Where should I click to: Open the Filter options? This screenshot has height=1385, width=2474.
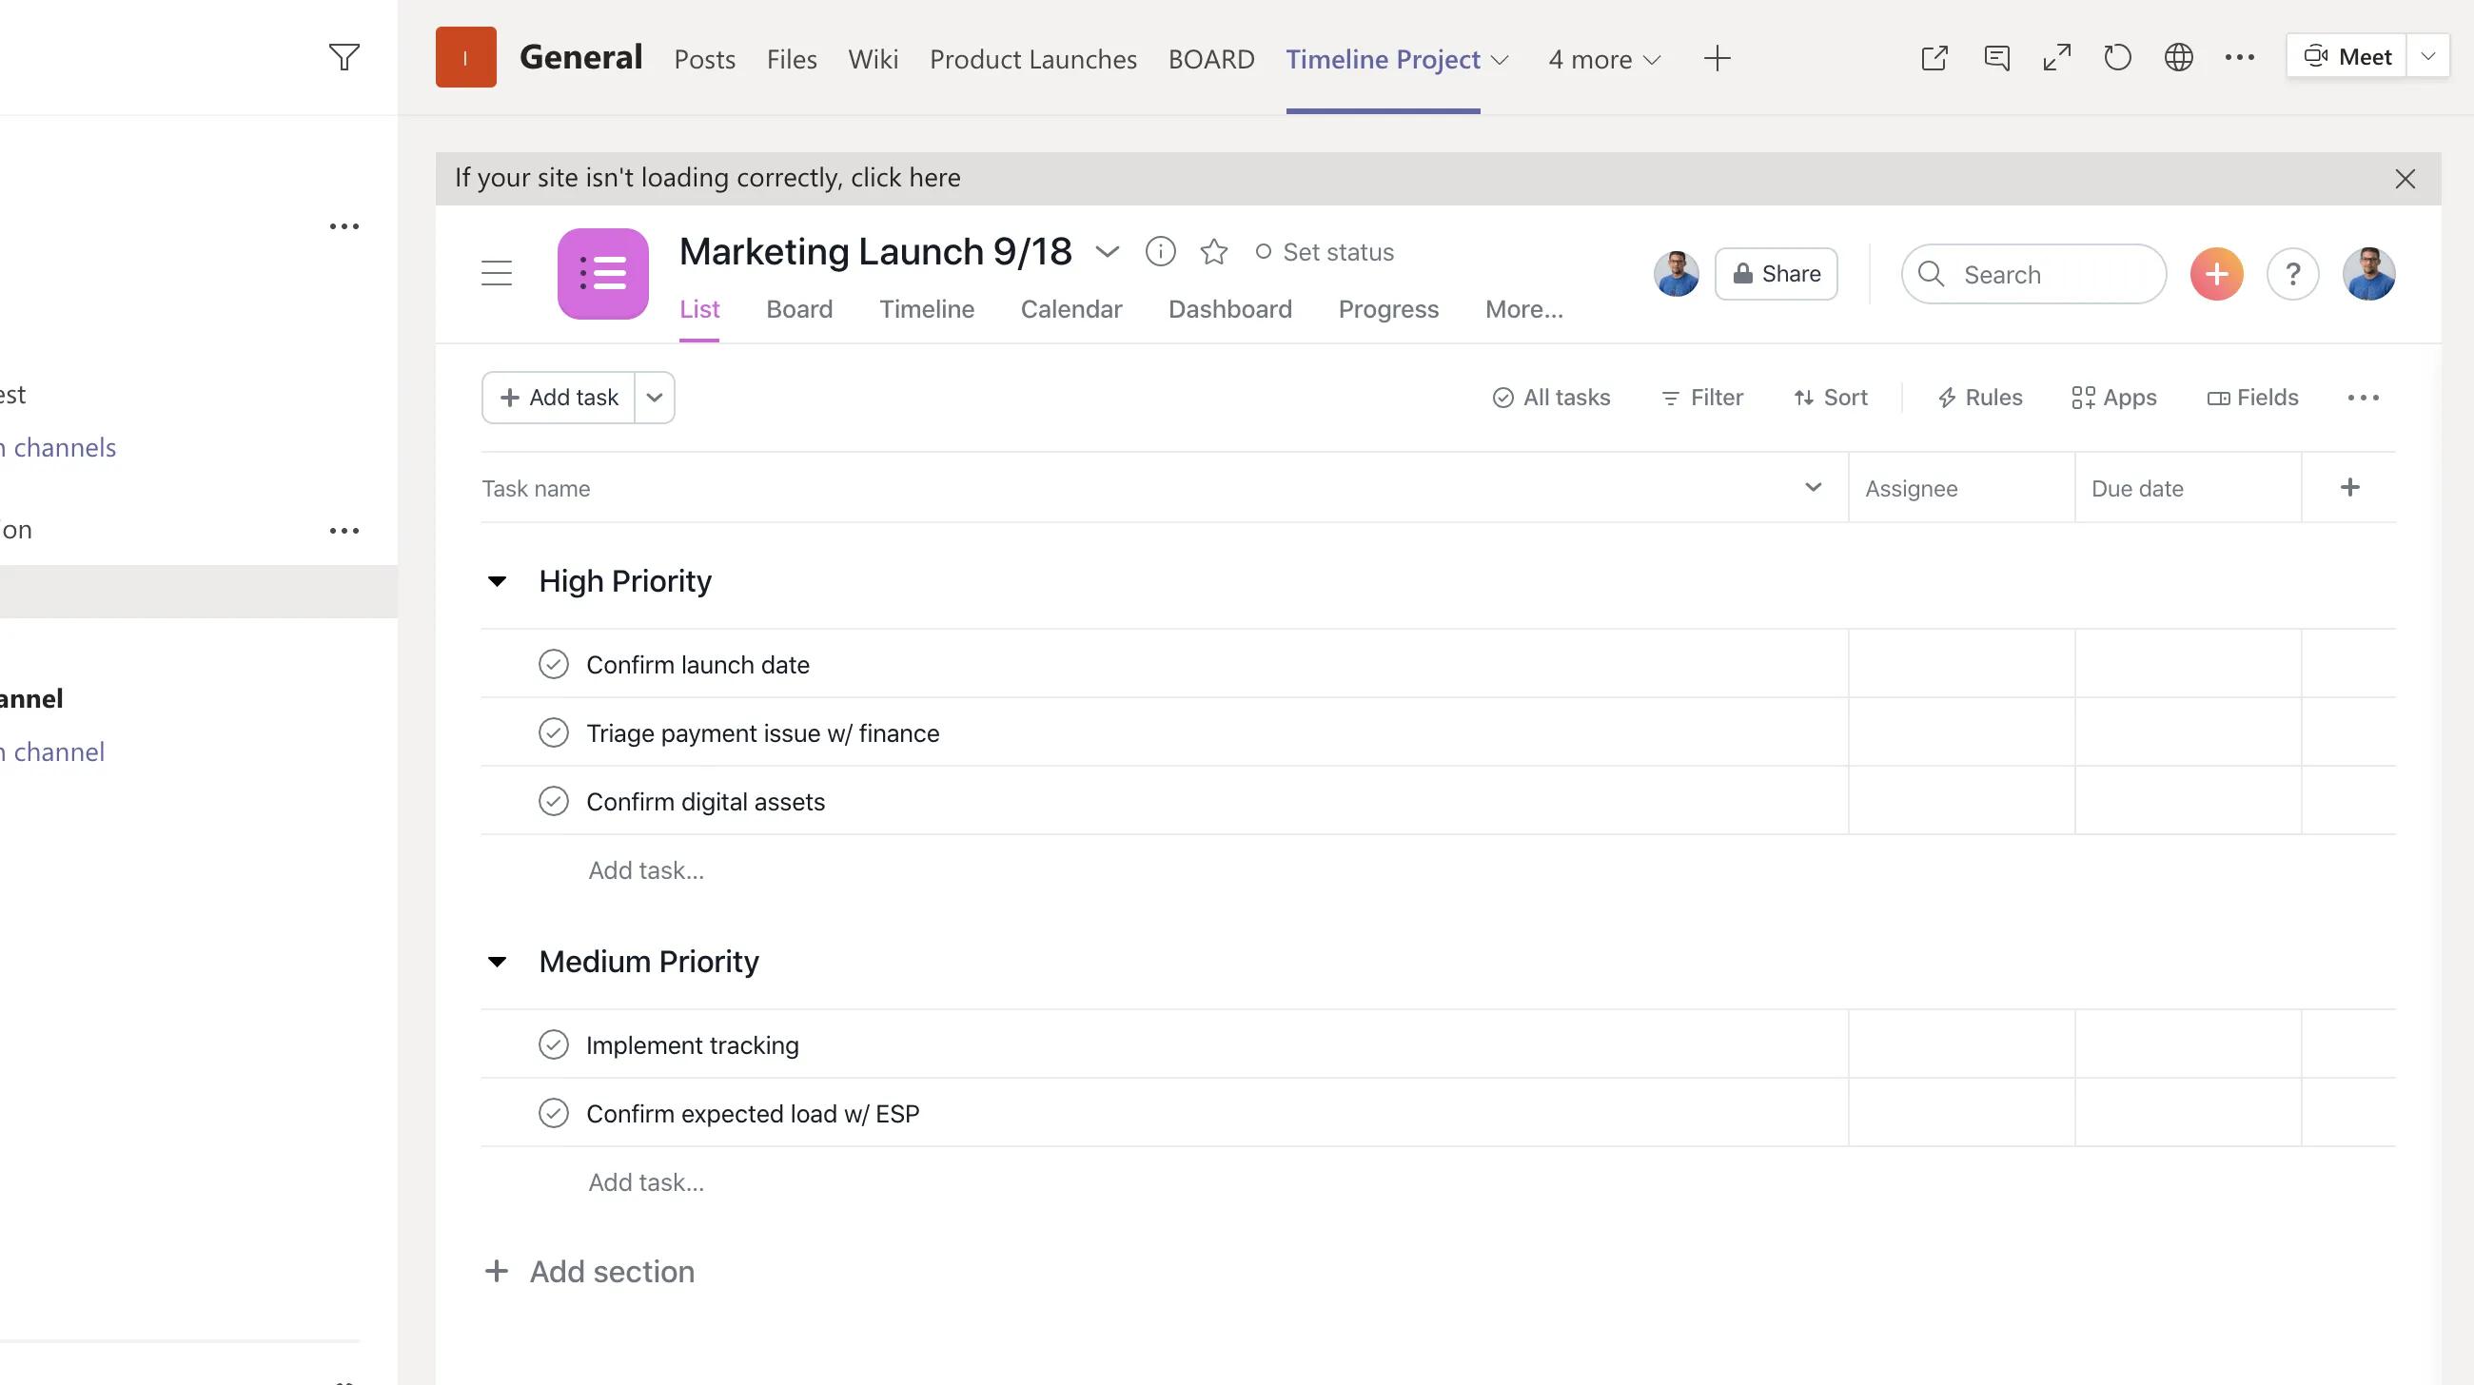click(1701, 397)
